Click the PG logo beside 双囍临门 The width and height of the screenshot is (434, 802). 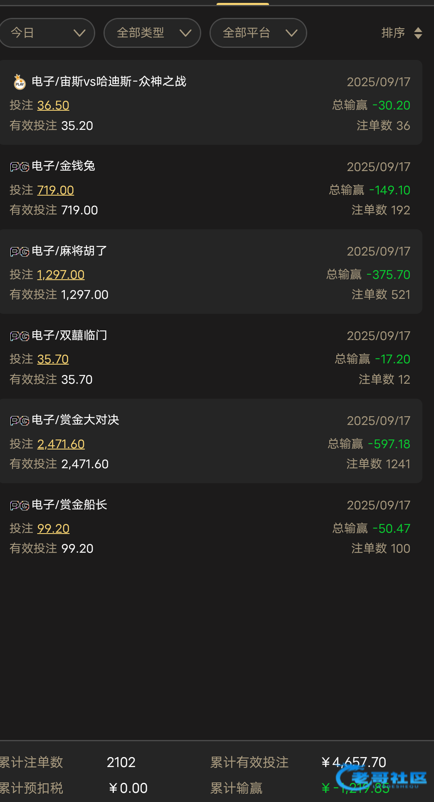(20, 336)
